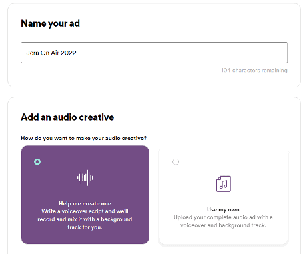Viewport: 303px width, 254px height.
Task: Click the word '2022' in the ad name
Action: (x=69, y=53)
